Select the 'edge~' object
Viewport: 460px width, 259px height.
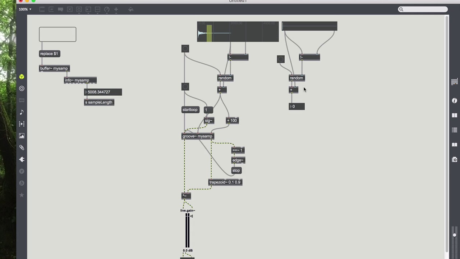238,160
